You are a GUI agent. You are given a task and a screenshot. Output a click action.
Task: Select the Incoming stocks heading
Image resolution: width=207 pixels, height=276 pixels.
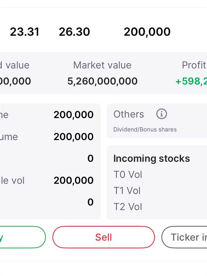(x=151, y=158)
